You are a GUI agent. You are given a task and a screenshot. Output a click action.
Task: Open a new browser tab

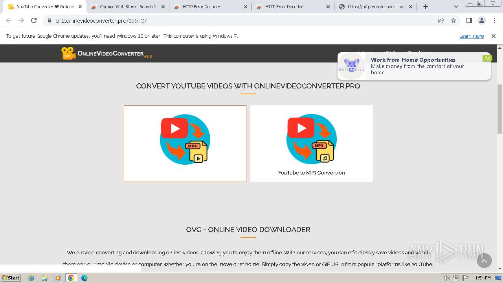[425, 7]
